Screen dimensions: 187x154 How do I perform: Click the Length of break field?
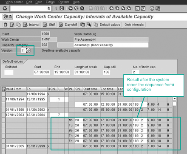pyautogui.click(x=82, y=72)
